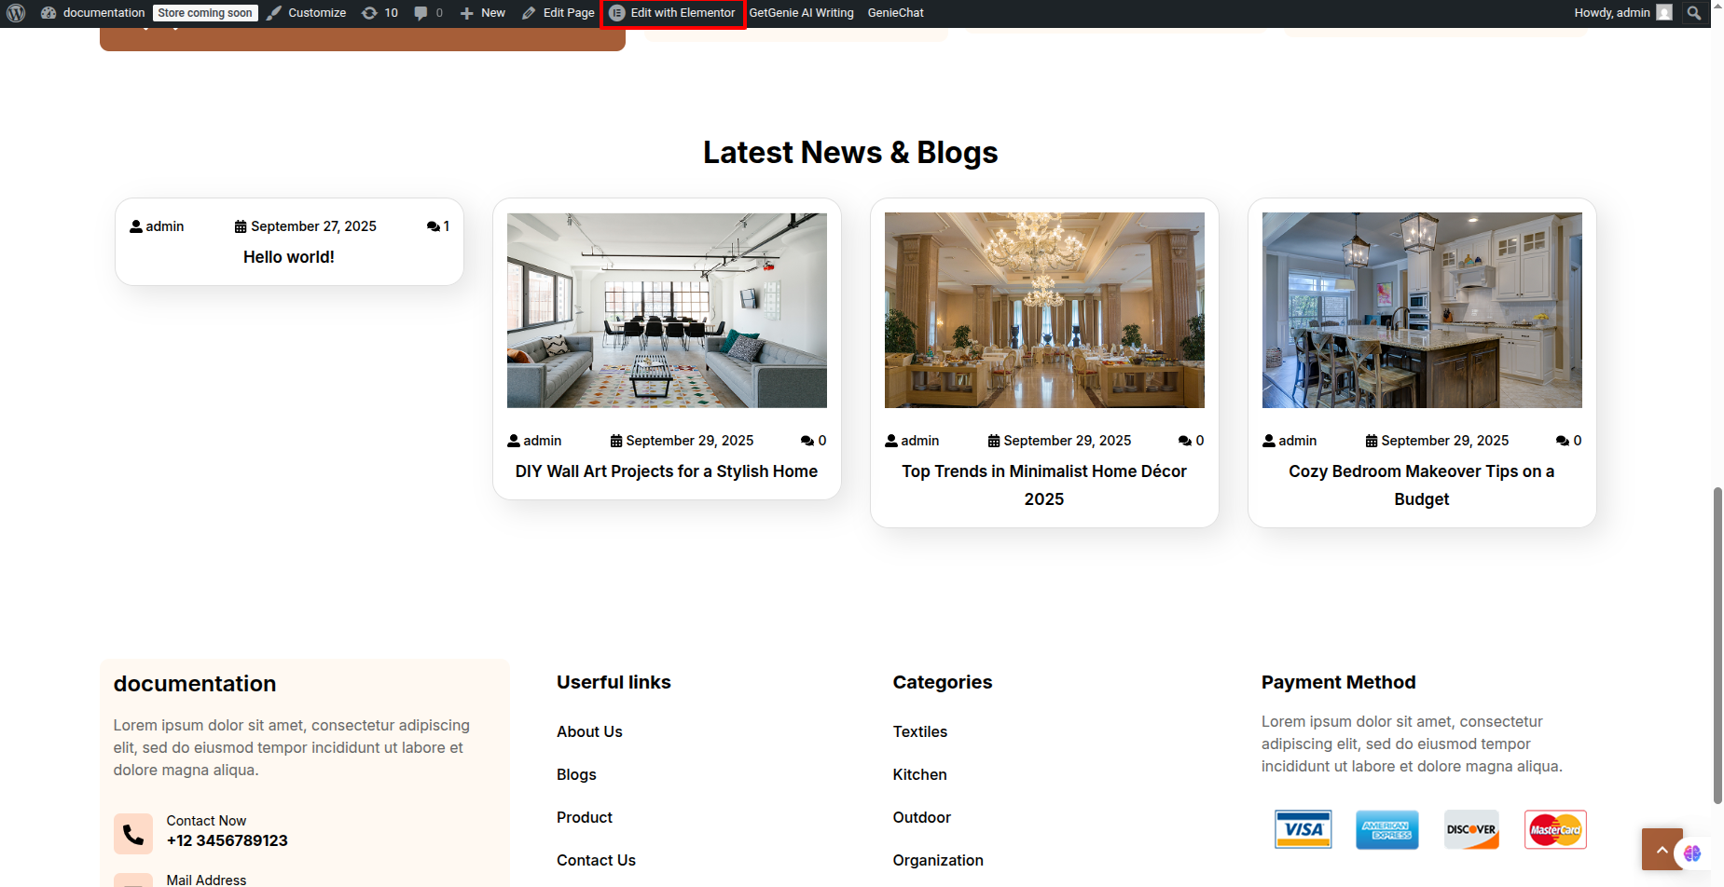Screen dimensions: 1724x887
Task: Go to the About Us footer link
Action: (589, 731)
